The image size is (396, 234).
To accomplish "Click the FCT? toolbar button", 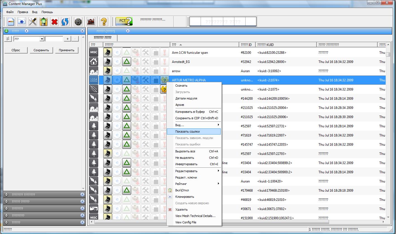I will point(124,21).
